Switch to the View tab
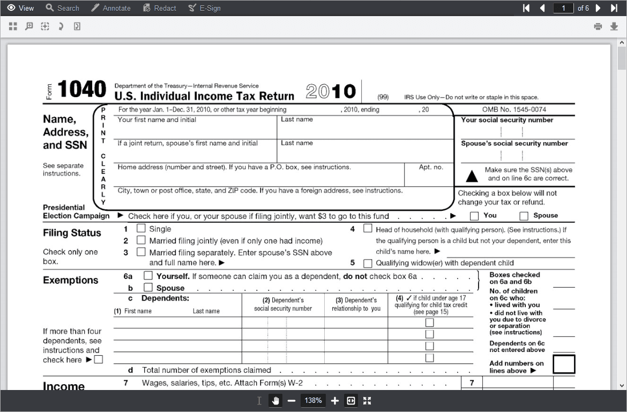This screenshot has width=627, height=412. (x=21, y=8)
